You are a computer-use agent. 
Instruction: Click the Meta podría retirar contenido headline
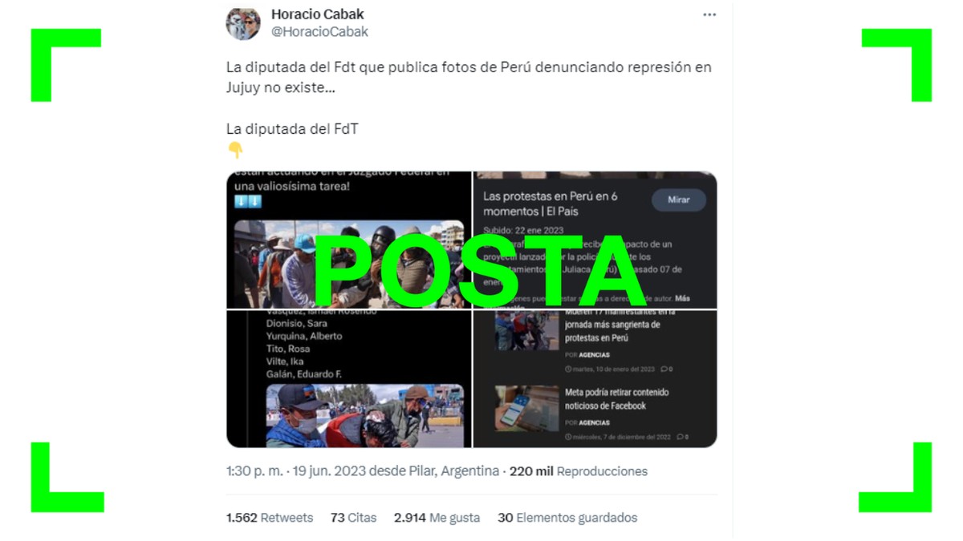(x=616, y=399)
